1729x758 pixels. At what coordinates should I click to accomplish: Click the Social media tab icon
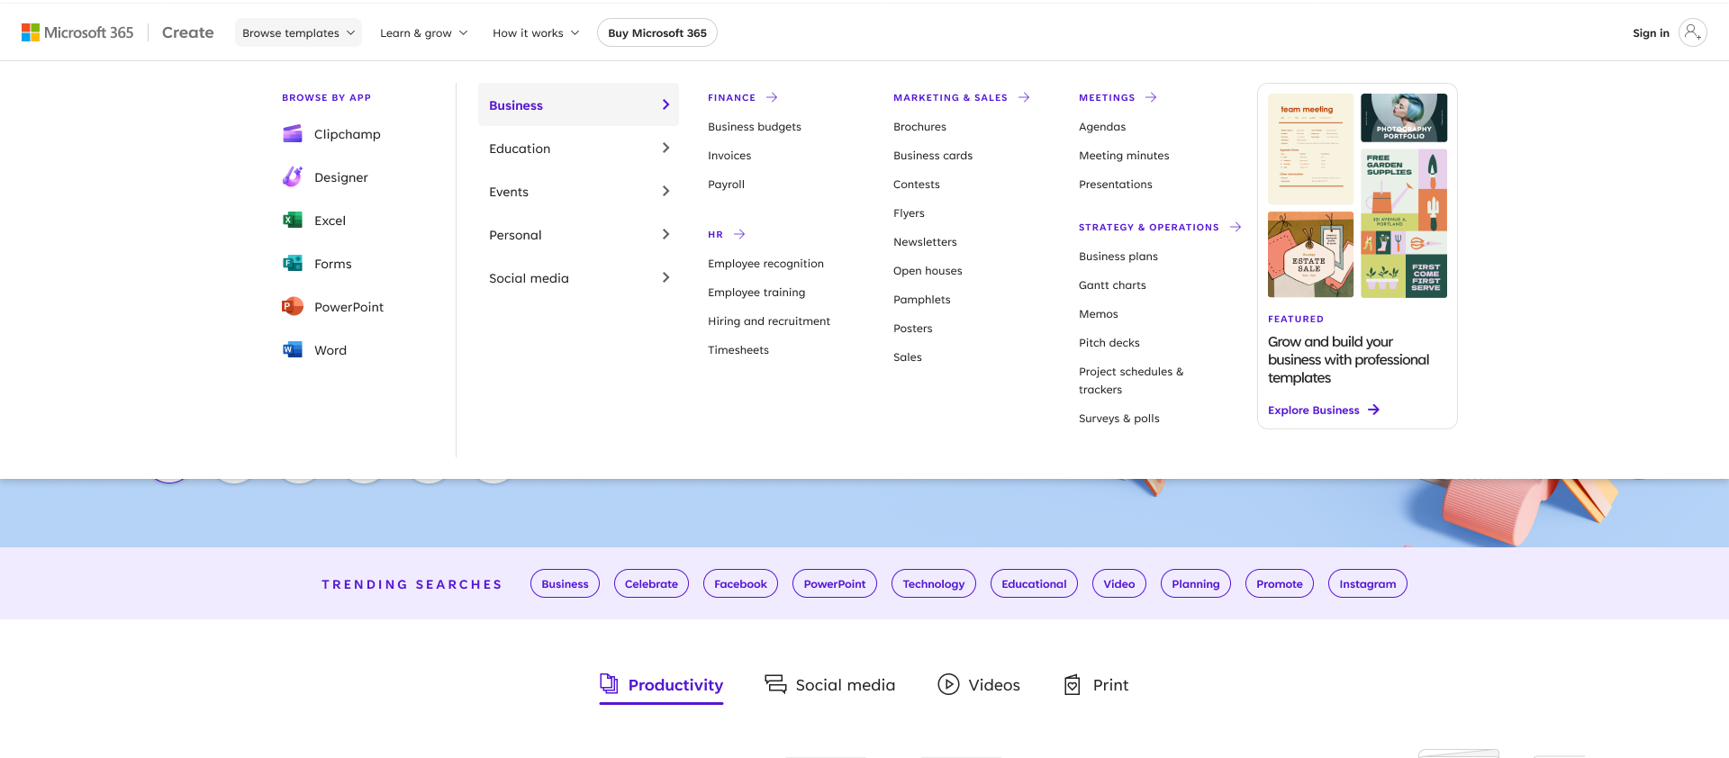[775, 684]
